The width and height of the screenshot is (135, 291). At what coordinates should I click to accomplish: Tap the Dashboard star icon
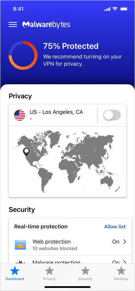[x=15, y=271]
